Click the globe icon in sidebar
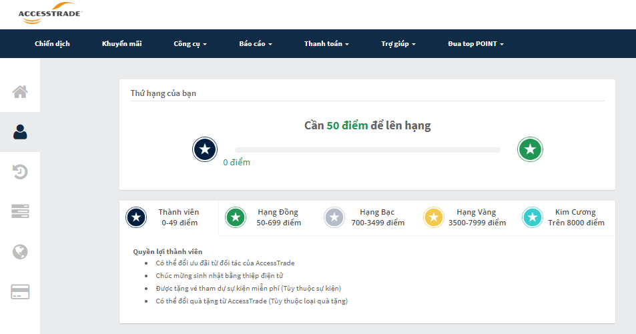 (20, 252)
